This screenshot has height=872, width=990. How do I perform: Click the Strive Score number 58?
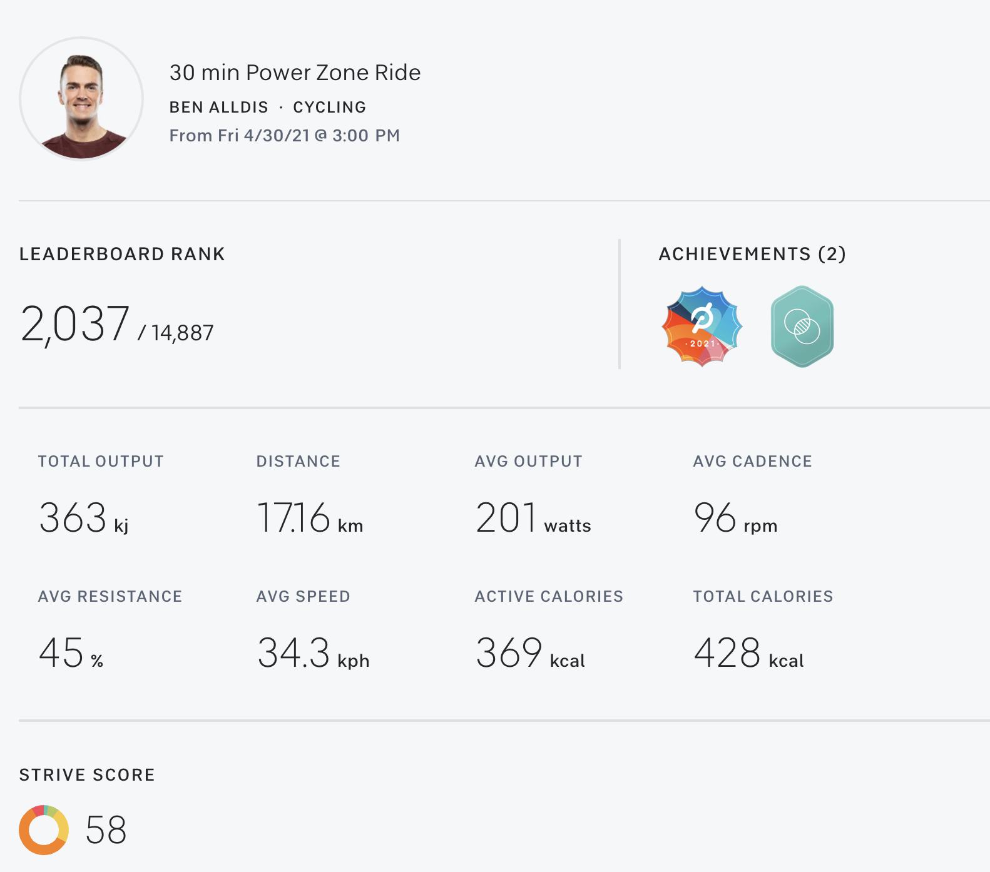pyautogui.click(x=106, y=830)
